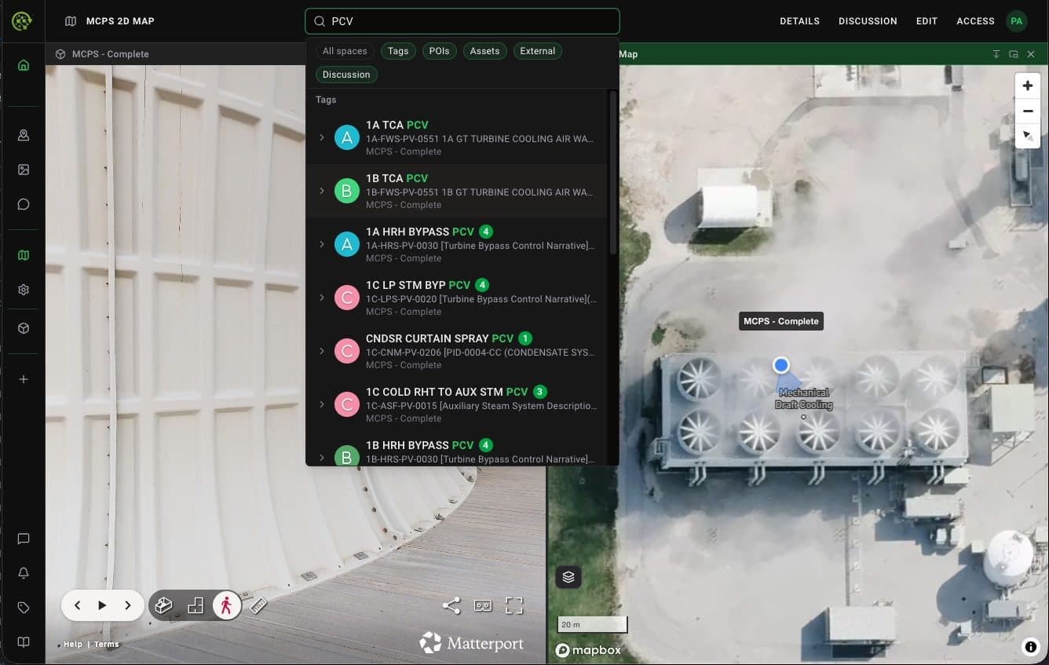Click the search field containing PCV
1049x665 pixels.
pyautogui.click(x=462, y=21)
